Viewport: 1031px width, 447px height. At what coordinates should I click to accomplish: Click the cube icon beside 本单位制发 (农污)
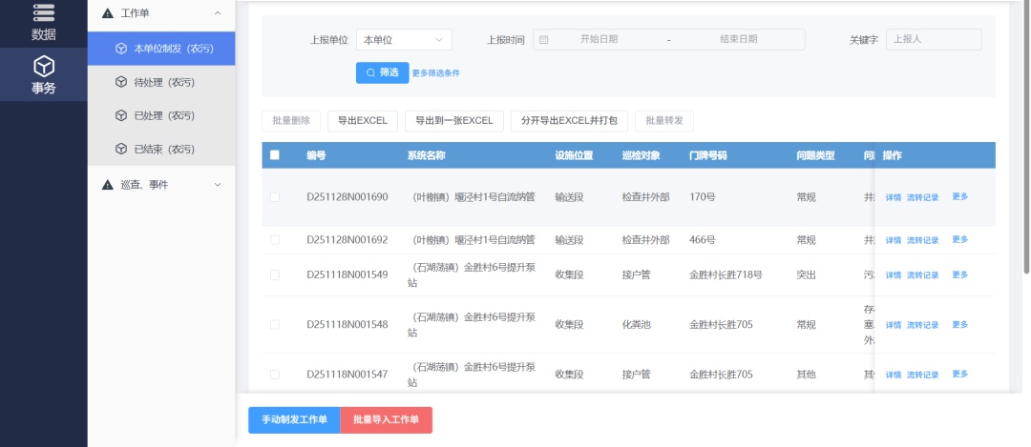click(120, 49)
